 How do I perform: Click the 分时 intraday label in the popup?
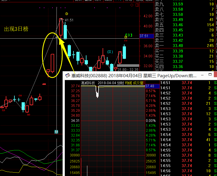tap(120, 83)
